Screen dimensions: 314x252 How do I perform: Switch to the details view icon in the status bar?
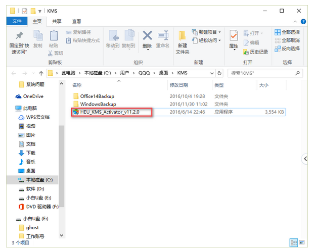(294, 243)
